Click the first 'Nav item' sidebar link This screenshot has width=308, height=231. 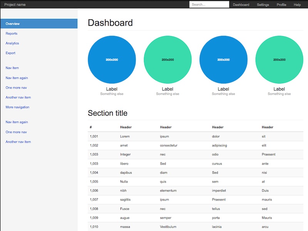point(12,68)
